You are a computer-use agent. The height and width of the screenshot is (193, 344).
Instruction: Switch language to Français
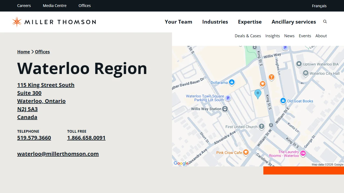(x=319, y=6)
